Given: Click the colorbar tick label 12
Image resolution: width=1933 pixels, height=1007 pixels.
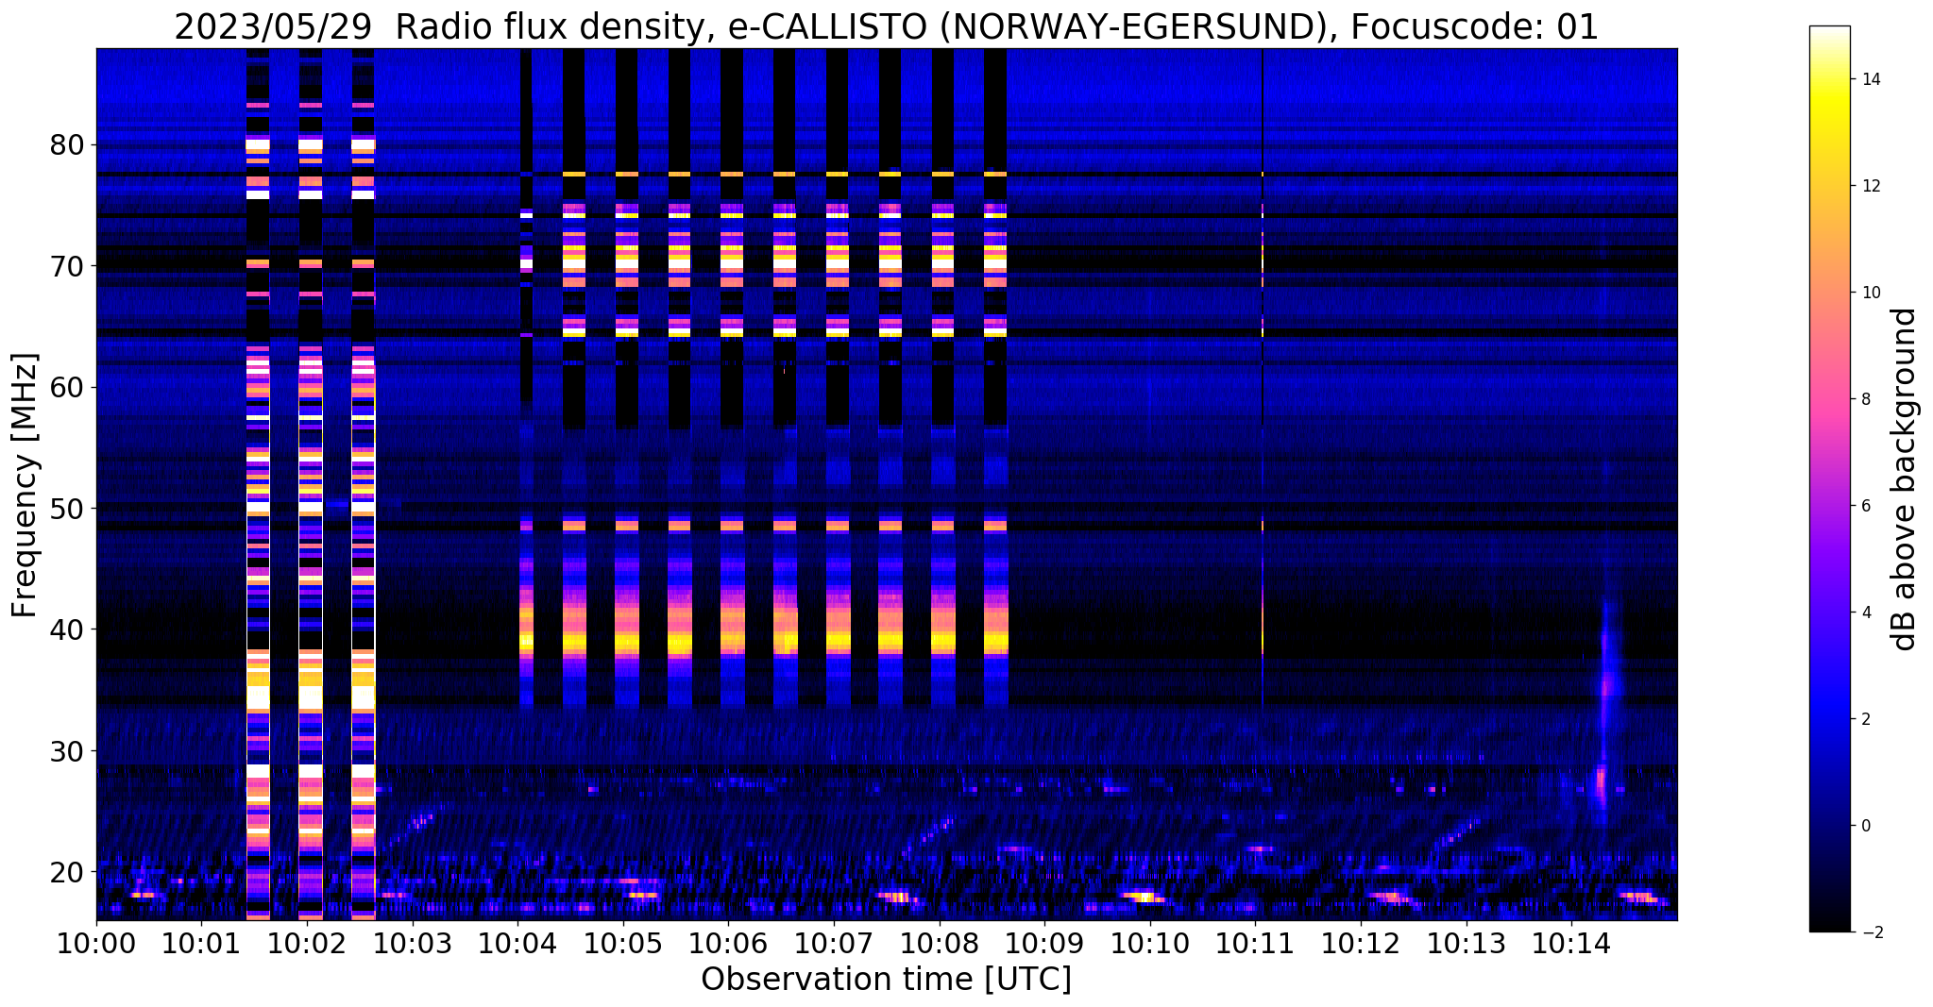Looking at the screenshot, I should pos(1870,186).
